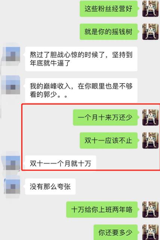Tap the sender avatar beside "你还要多少"

tap(150, 232)
